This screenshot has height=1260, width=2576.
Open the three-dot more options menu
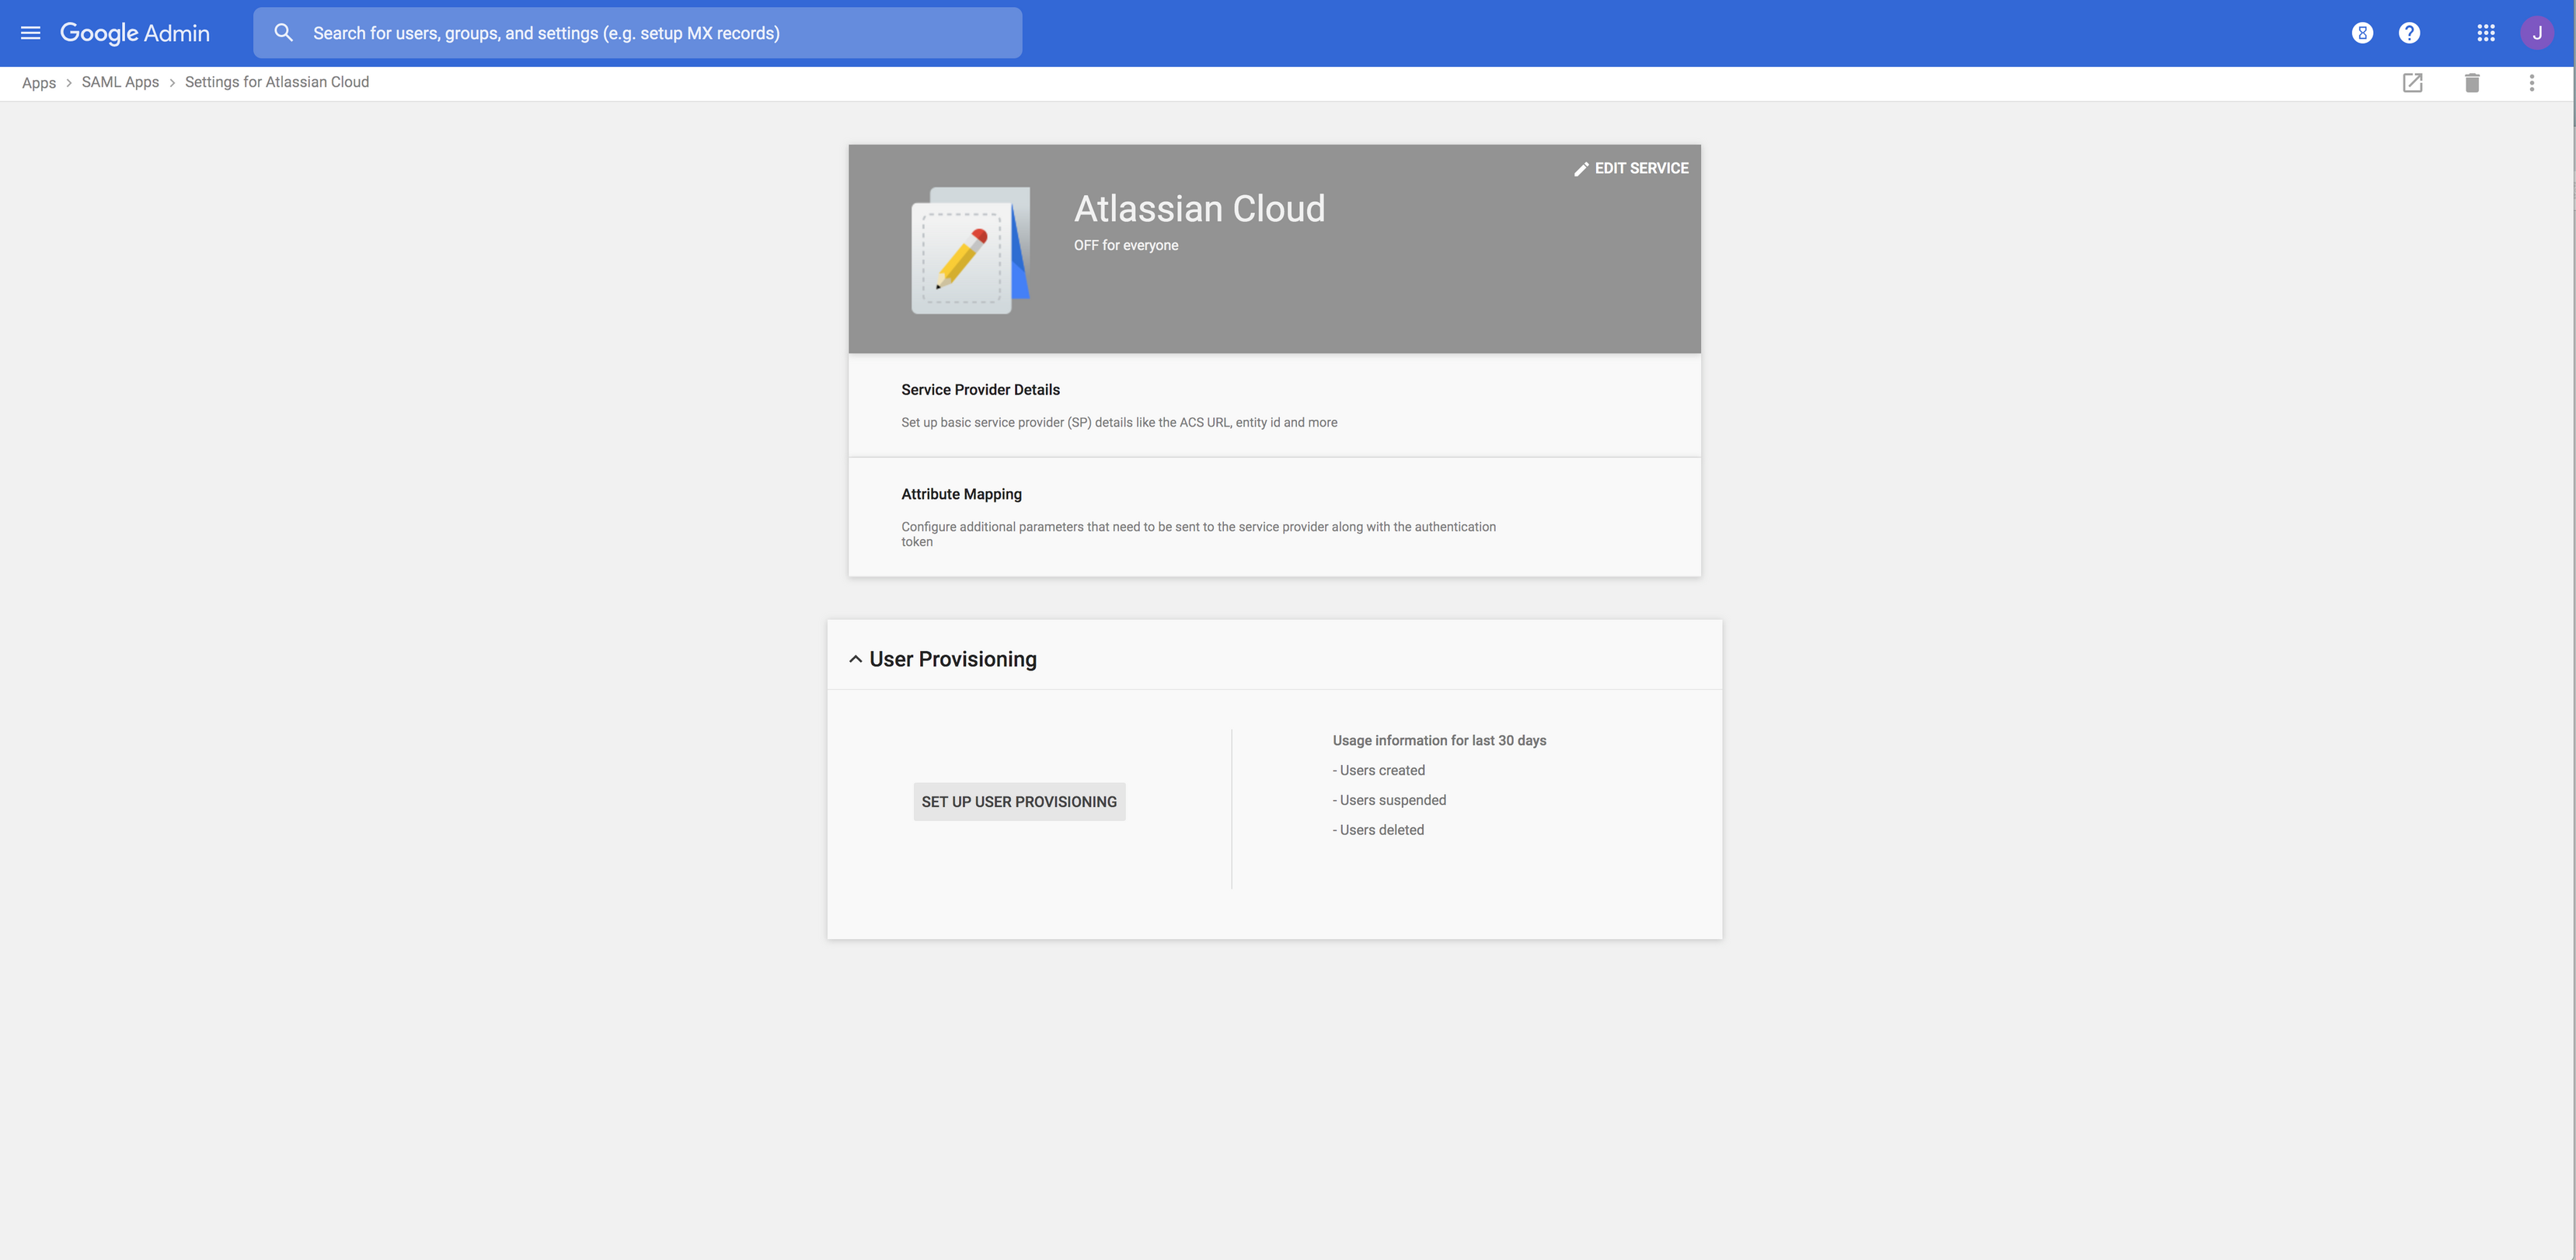(x=2532, y=83)
